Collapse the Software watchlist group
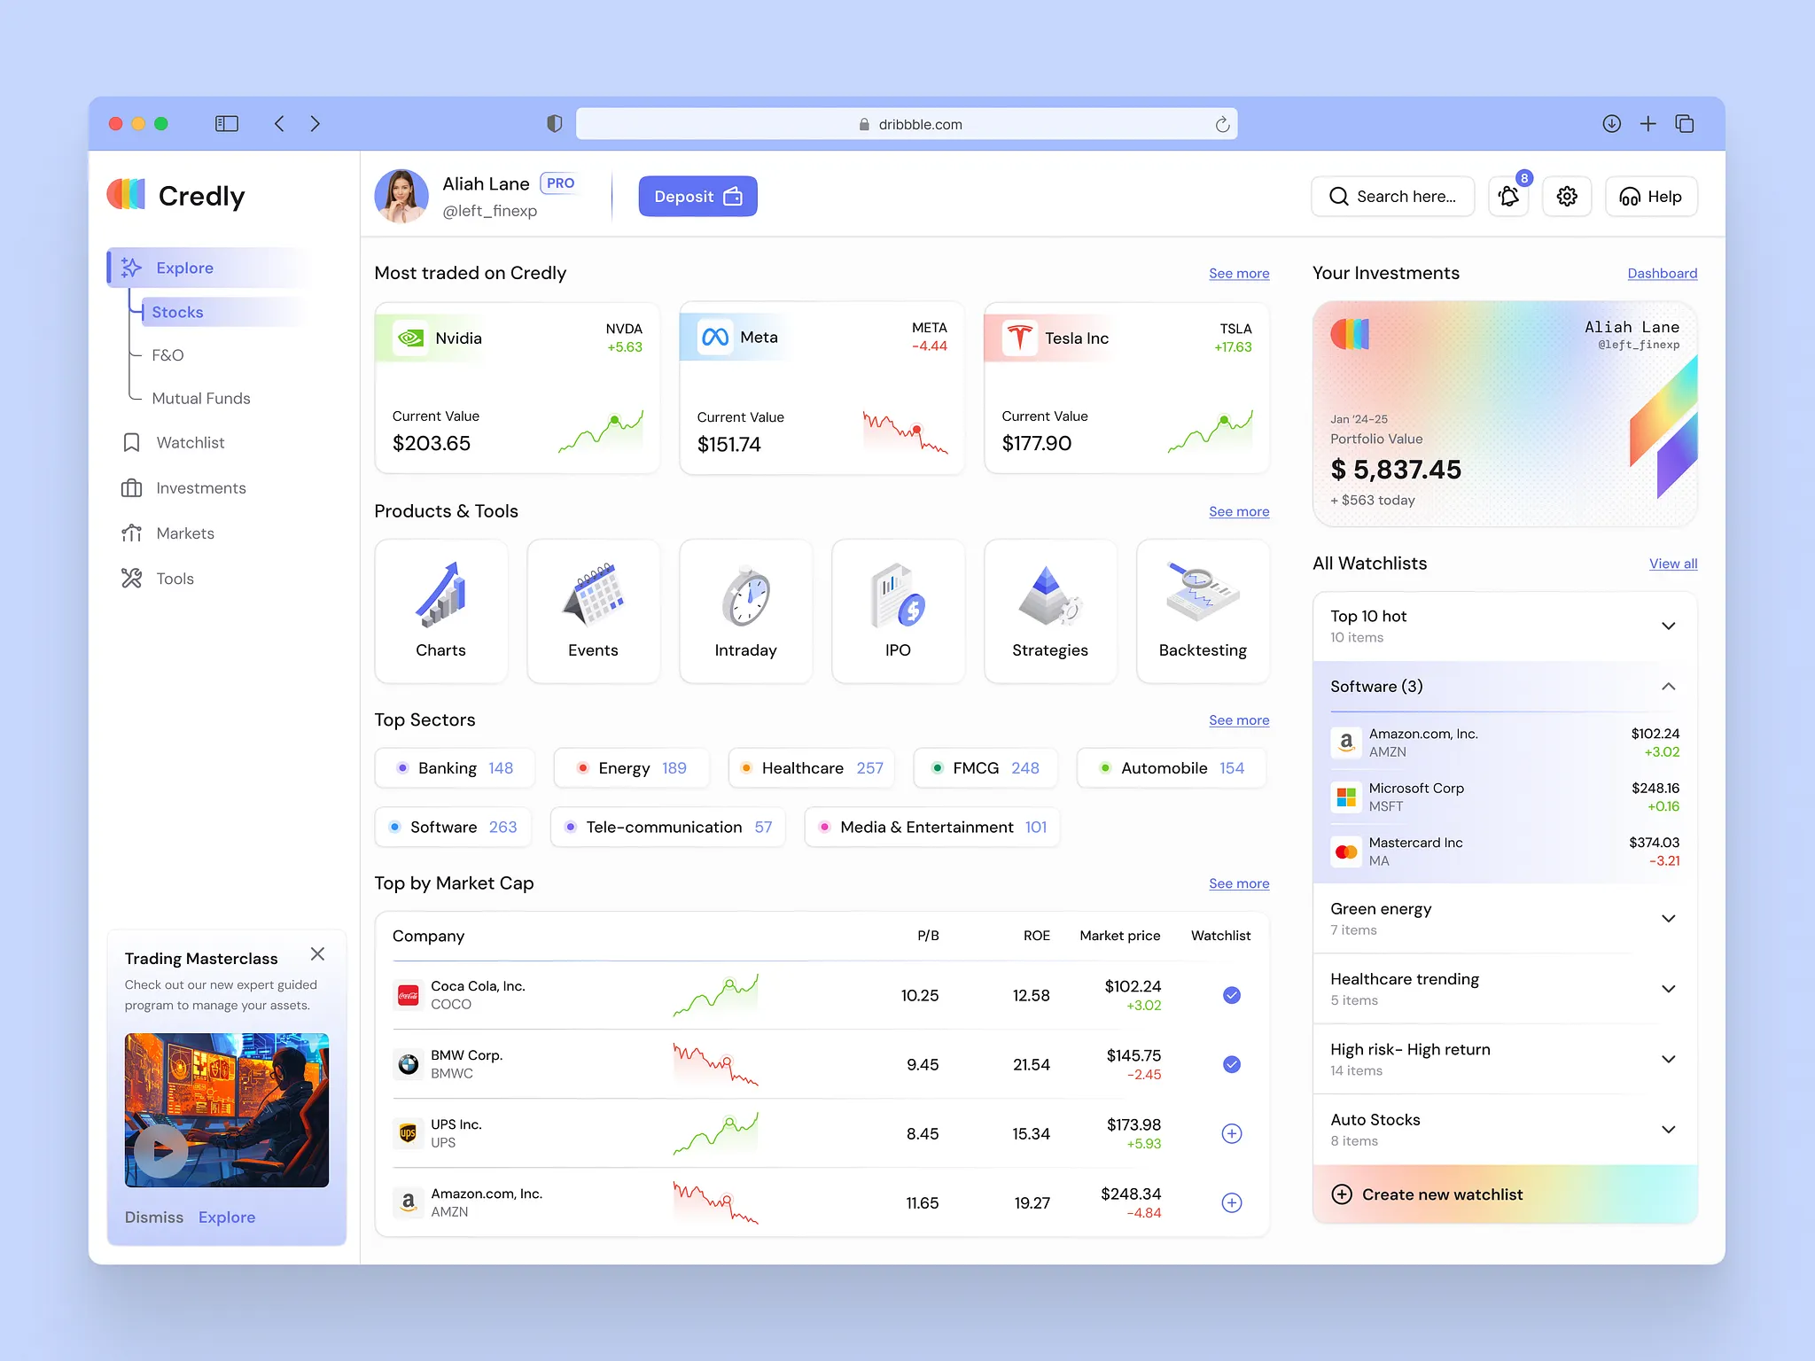The image size is (1815, 1361). click(1670, 687)
